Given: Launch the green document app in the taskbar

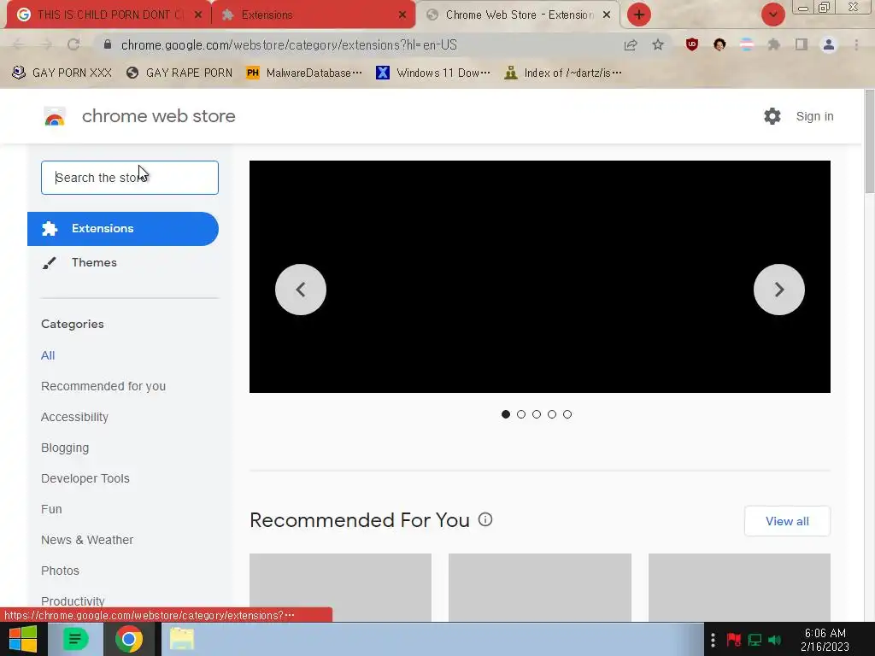Looking at the screenshot, I should (x=75, y=639).
